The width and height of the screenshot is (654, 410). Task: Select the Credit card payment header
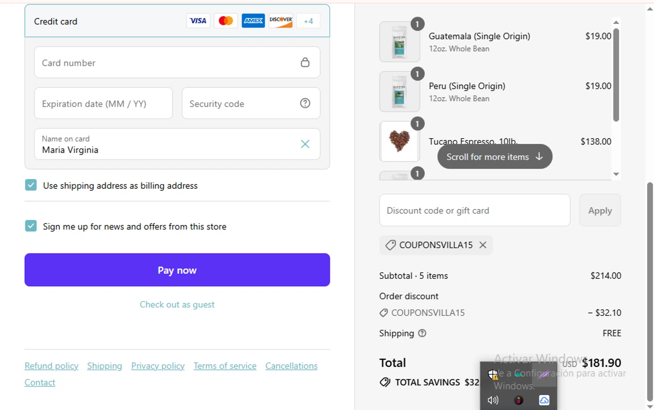[177, 21]
